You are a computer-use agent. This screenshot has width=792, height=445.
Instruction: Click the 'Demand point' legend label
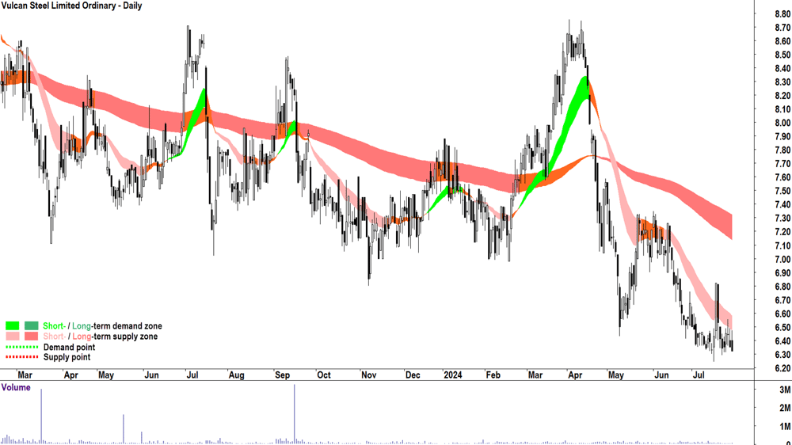[x=69, y=348]
